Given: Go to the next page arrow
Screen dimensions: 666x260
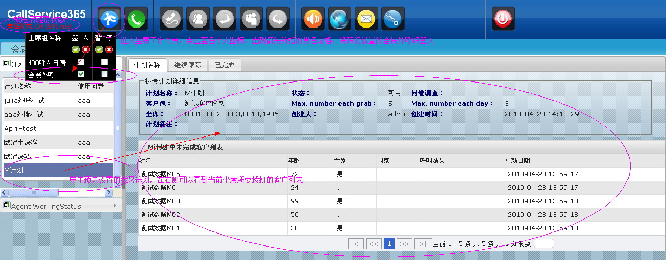Looking at the screenshot, I should pos(405,244).
